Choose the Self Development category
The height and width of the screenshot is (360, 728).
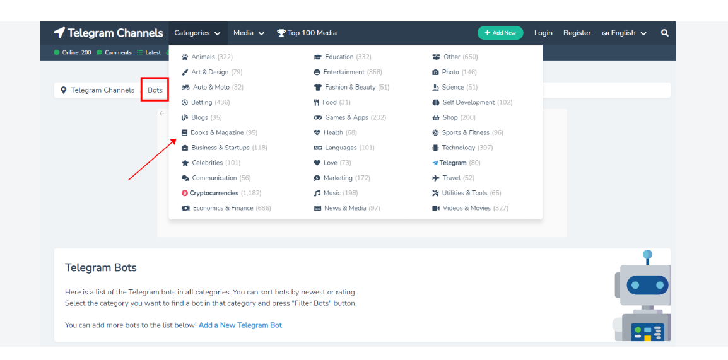(472, 103)
